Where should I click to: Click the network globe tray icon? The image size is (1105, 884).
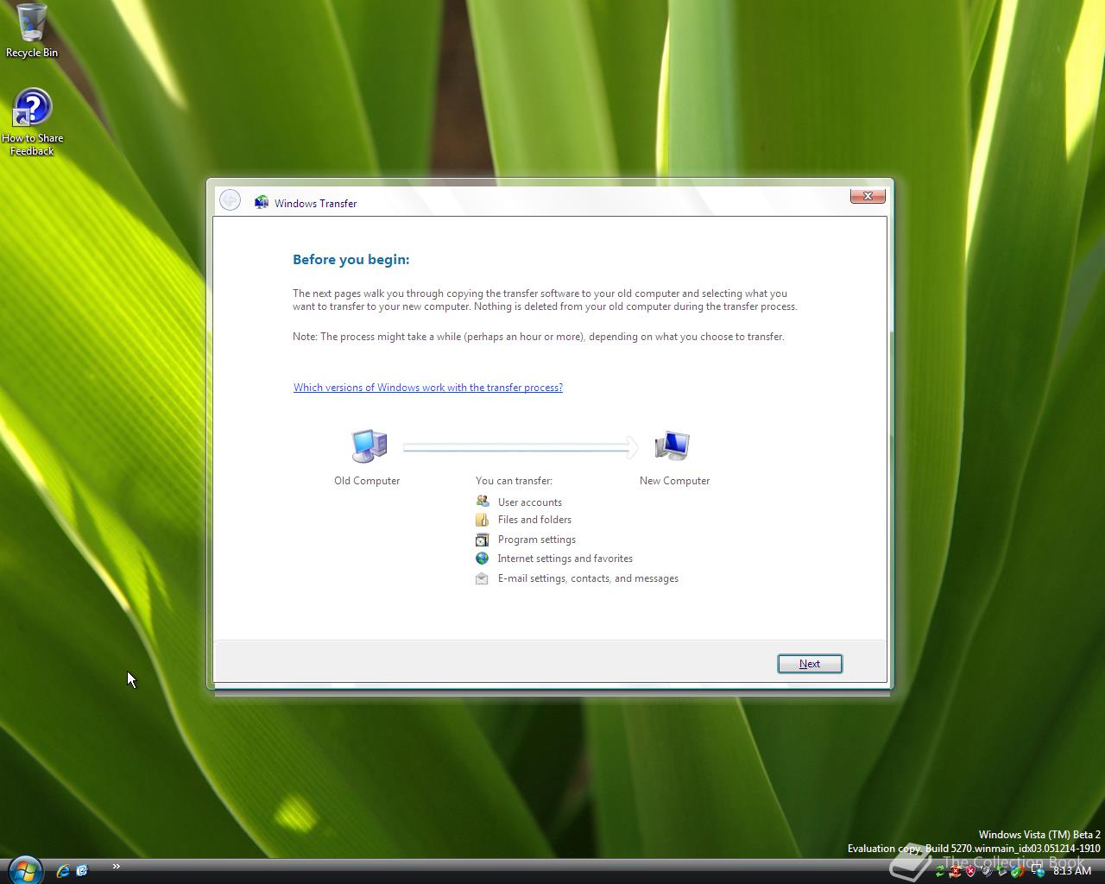pyautogui.click(x=1039, y=871)
